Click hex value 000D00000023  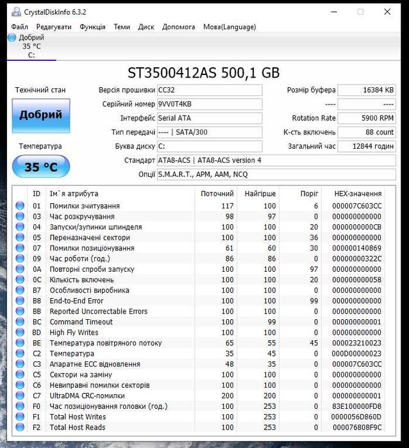click(x=356, y=353)
